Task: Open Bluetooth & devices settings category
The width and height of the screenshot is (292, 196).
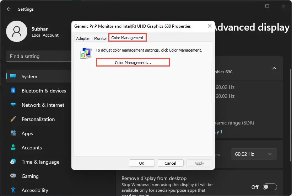Action: click(39, 91)
